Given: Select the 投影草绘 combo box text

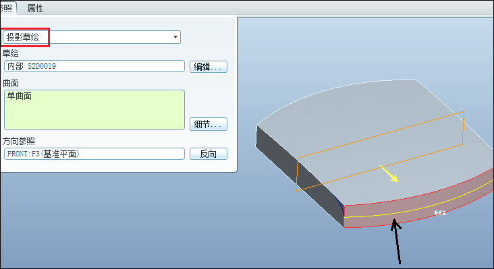Looking at the screenshot, I should (x=23, y=37).
